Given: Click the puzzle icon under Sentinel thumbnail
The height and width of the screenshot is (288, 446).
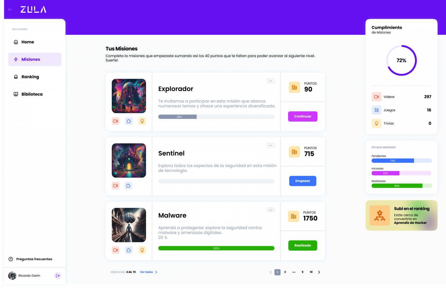Looking at the screenshot, I should (128, 186).
